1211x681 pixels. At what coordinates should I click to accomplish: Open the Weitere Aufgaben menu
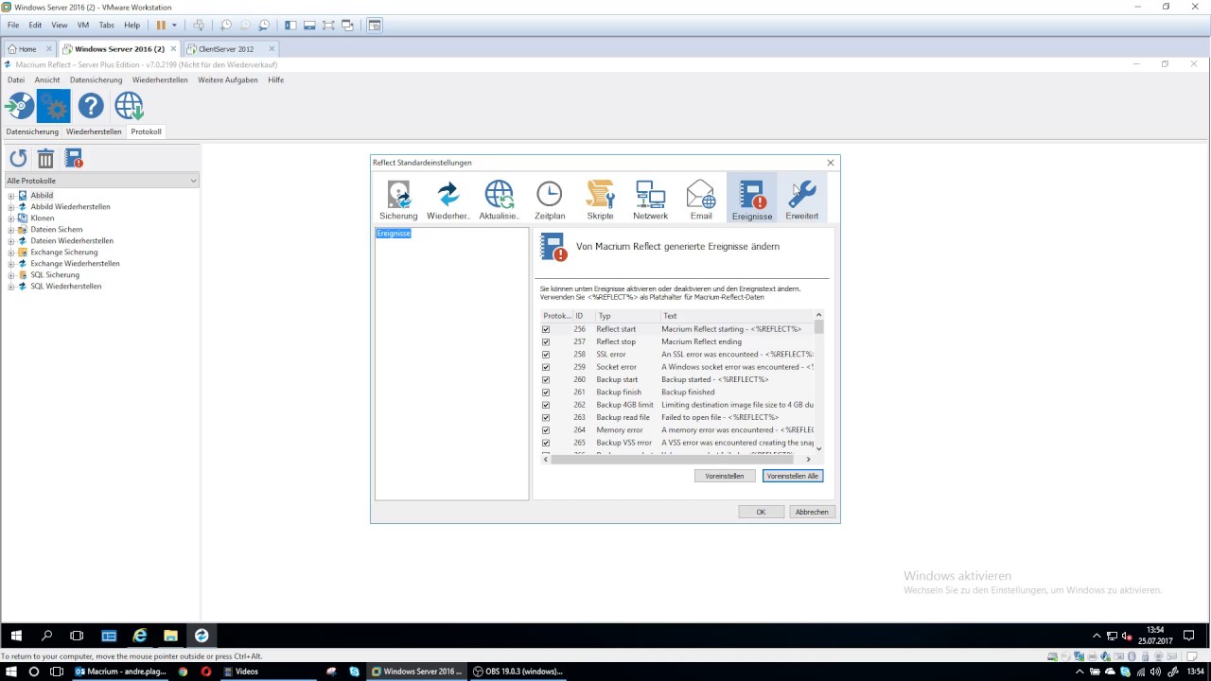(228, 79)
